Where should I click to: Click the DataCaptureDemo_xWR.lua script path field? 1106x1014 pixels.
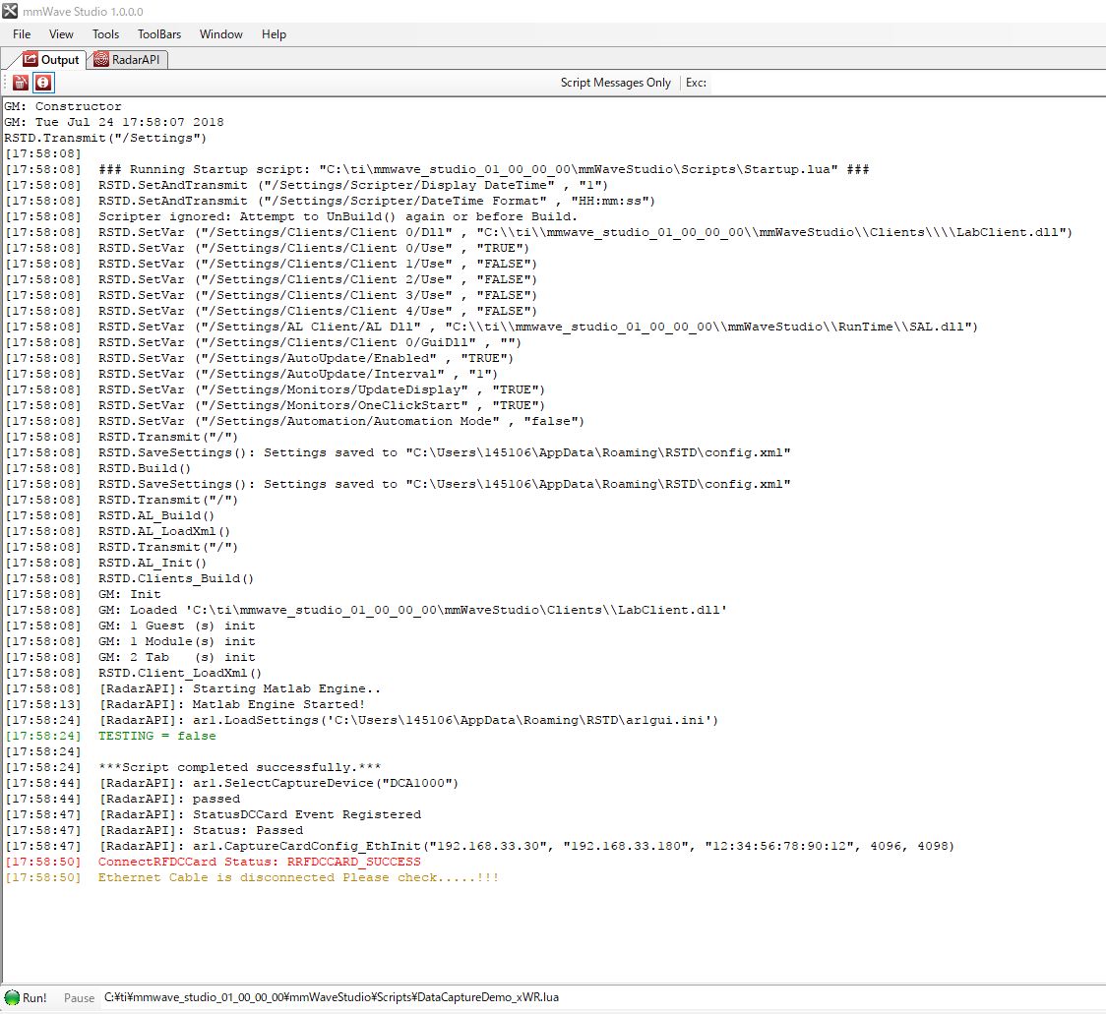pyautogui.click(x=332, y=997)
